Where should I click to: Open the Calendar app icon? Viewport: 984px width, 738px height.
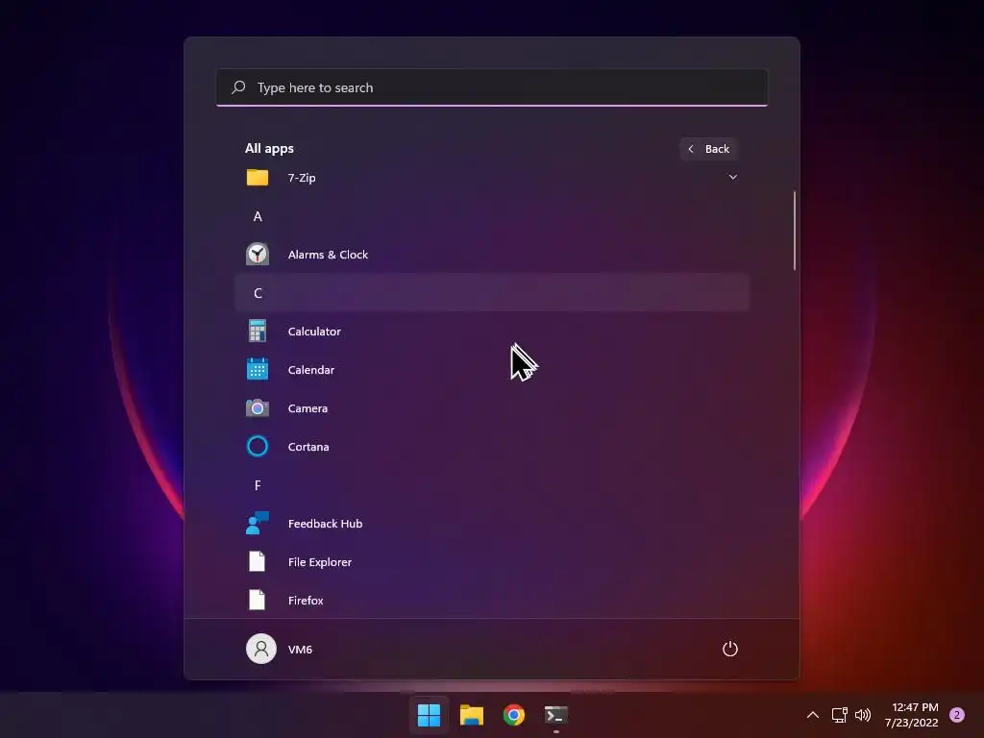[x=258, y=369]
